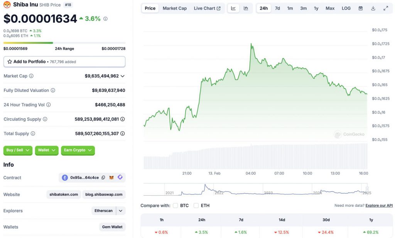395x238 pixels.
Task: Expand chart to fullscreen
Action: click(386, 8)
